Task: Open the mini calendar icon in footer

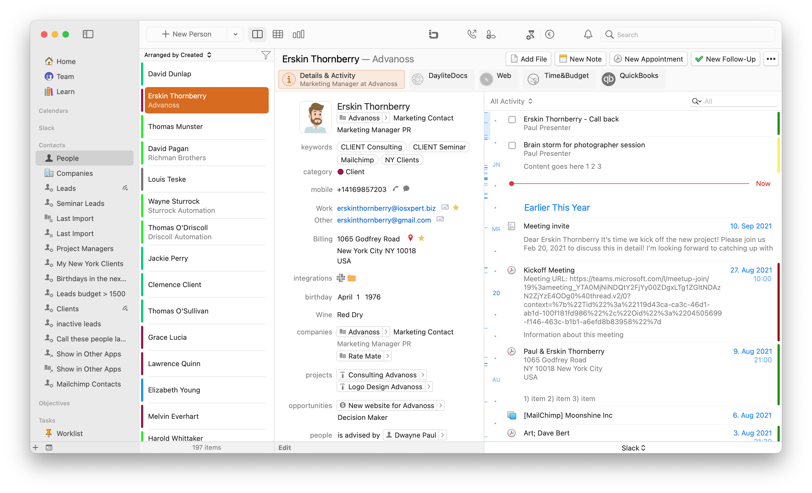Action: [49, 448]
